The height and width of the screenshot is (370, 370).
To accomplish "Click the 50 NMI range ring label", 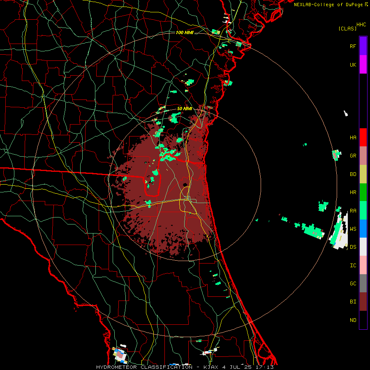I will click(185, 109).
